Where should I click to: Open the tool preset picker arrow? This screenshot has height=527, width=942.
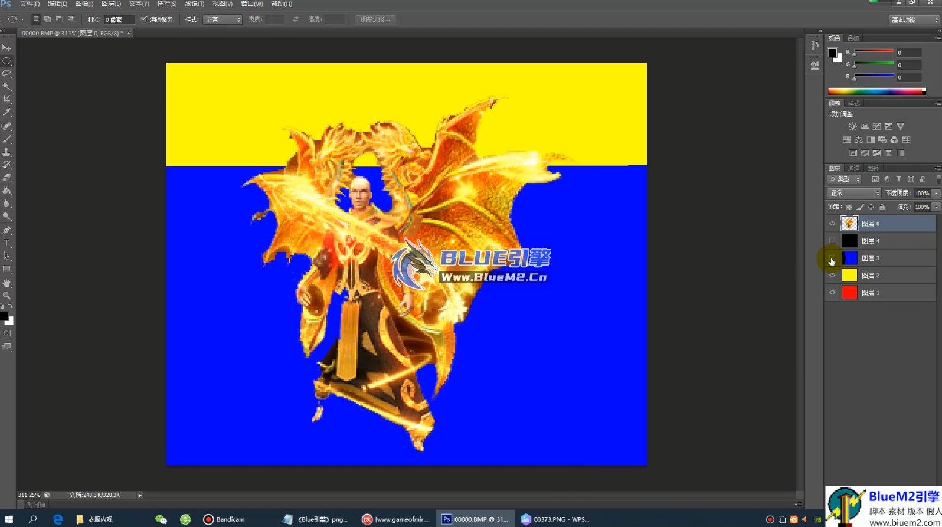click(22, 19)
